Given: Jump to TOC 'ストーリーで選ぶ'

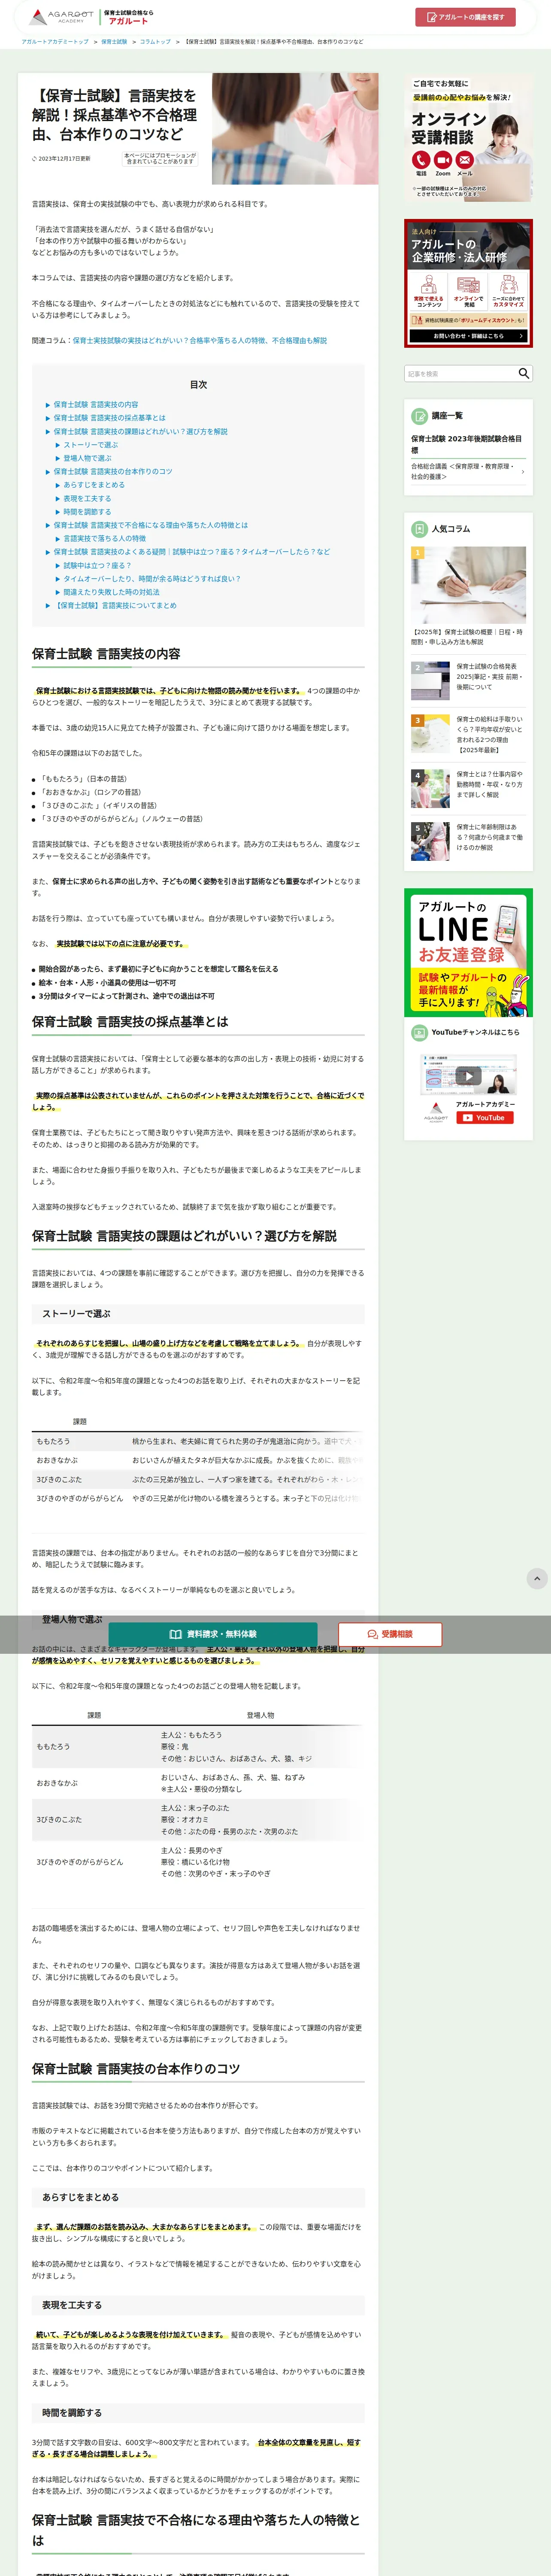Looking at the screenshot, I should point(91,445).
